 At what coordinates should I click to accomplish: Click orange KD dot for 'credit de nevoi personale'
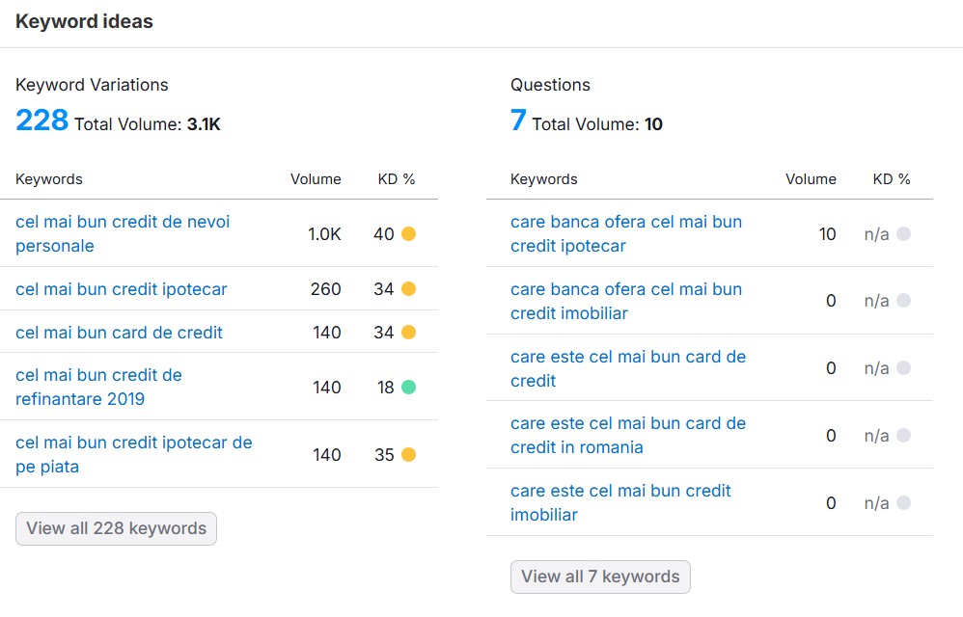coord(408,233)
